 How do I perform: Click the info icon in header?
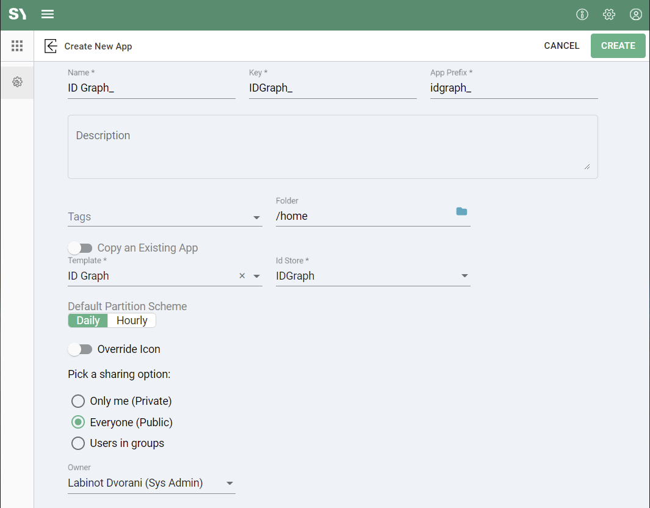click(582, 15)
